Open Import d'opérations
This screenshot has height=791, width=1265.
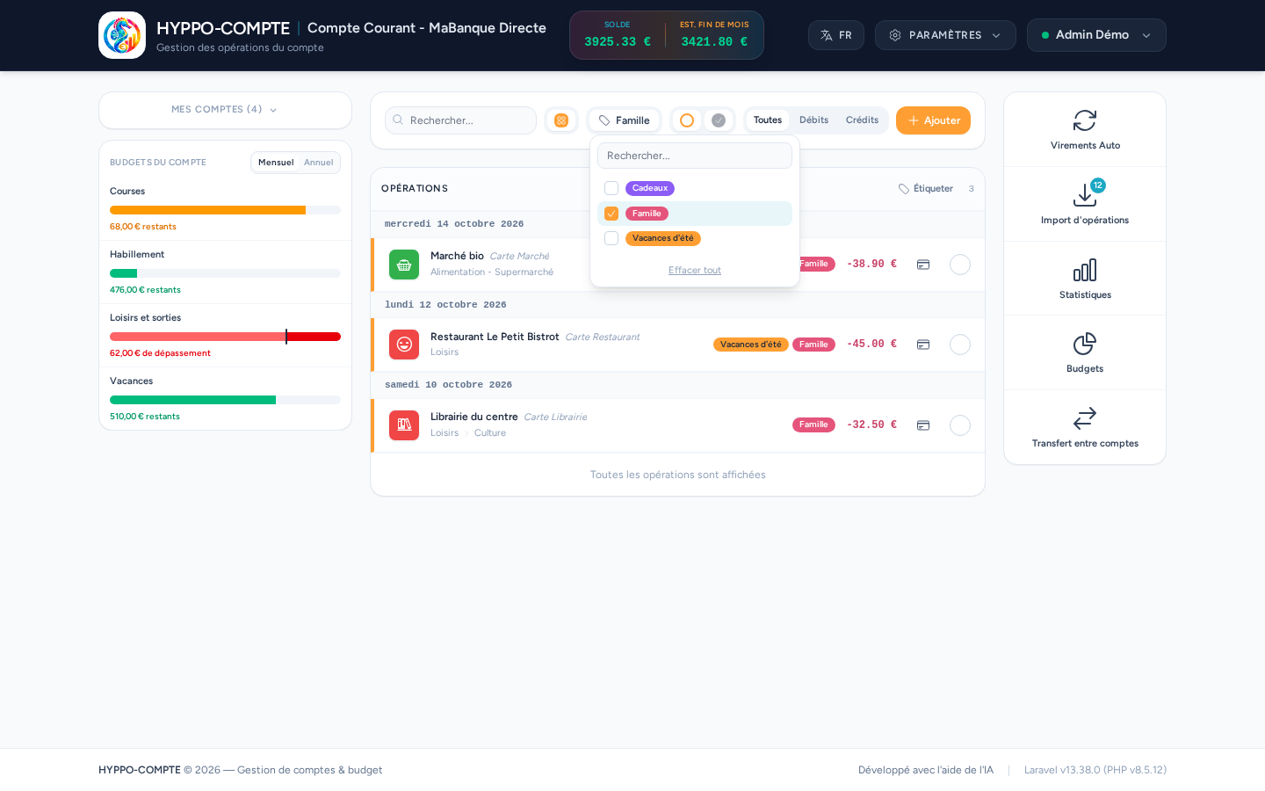(1085, 204)
